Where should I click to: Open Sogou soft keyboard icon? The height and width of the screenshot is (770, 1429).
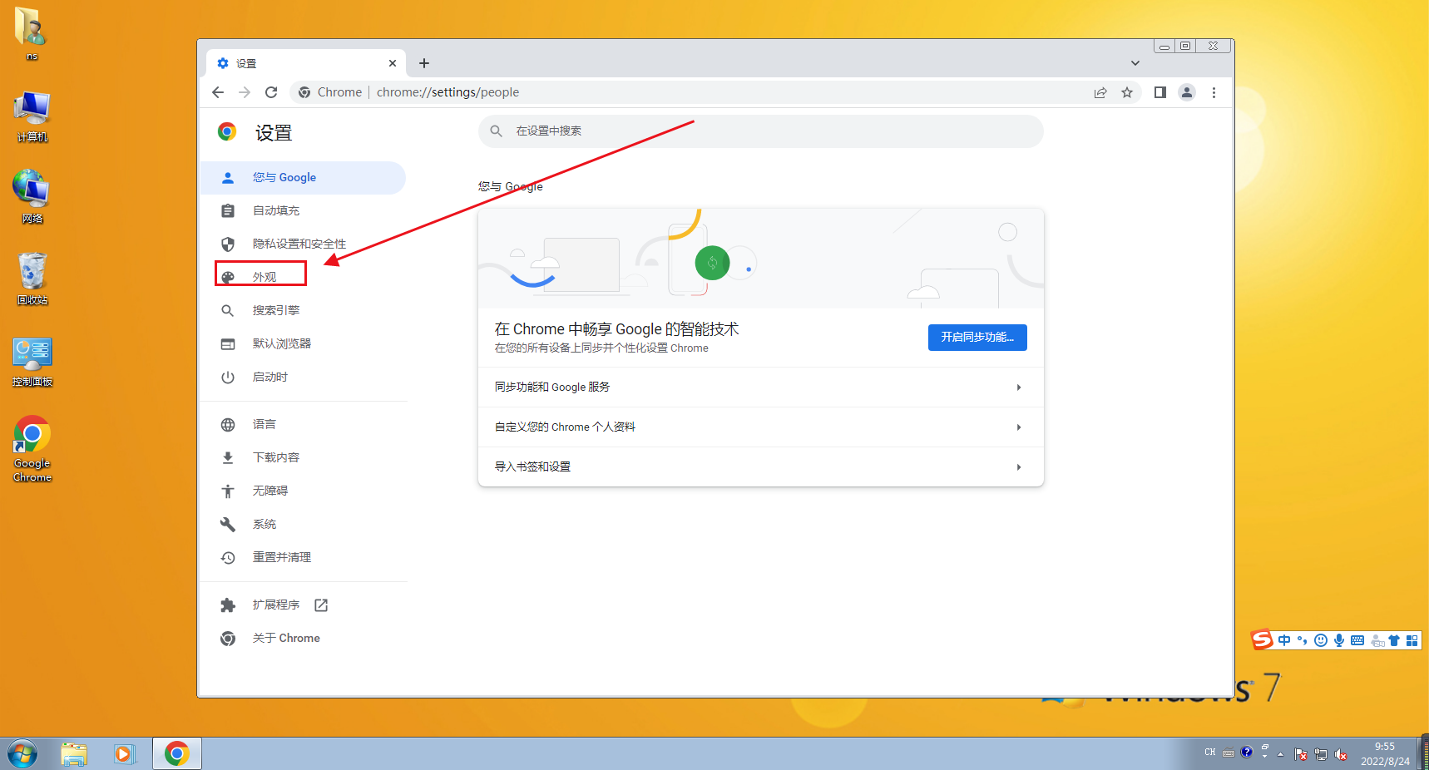(1357, 640)
